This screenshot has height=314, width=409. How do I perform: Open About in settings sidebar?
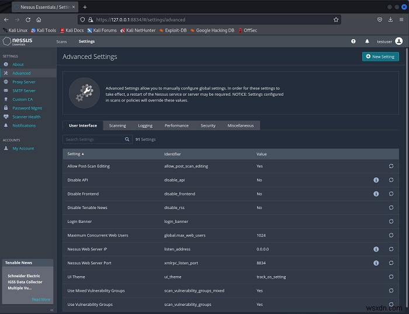point(18,64)
